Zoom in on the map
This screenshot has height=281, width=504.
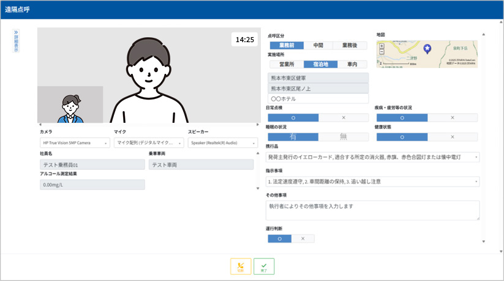click(x=382, y=46)
